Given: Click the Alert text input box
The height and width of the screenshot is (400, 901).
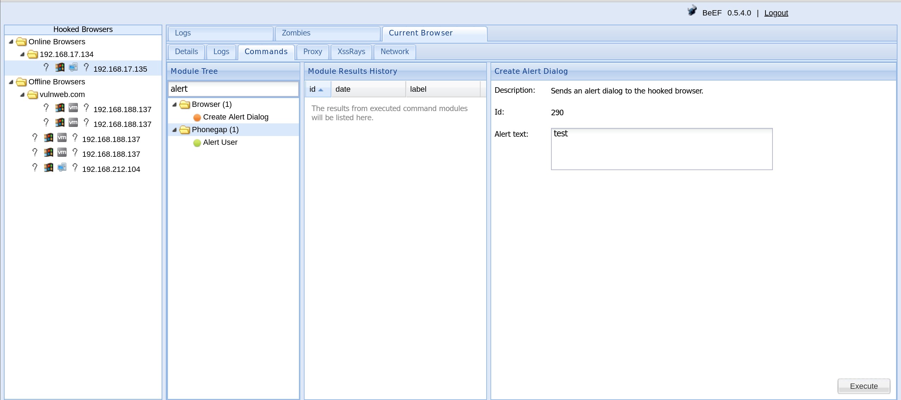Looking at the screenshot, I should (661, 149).
